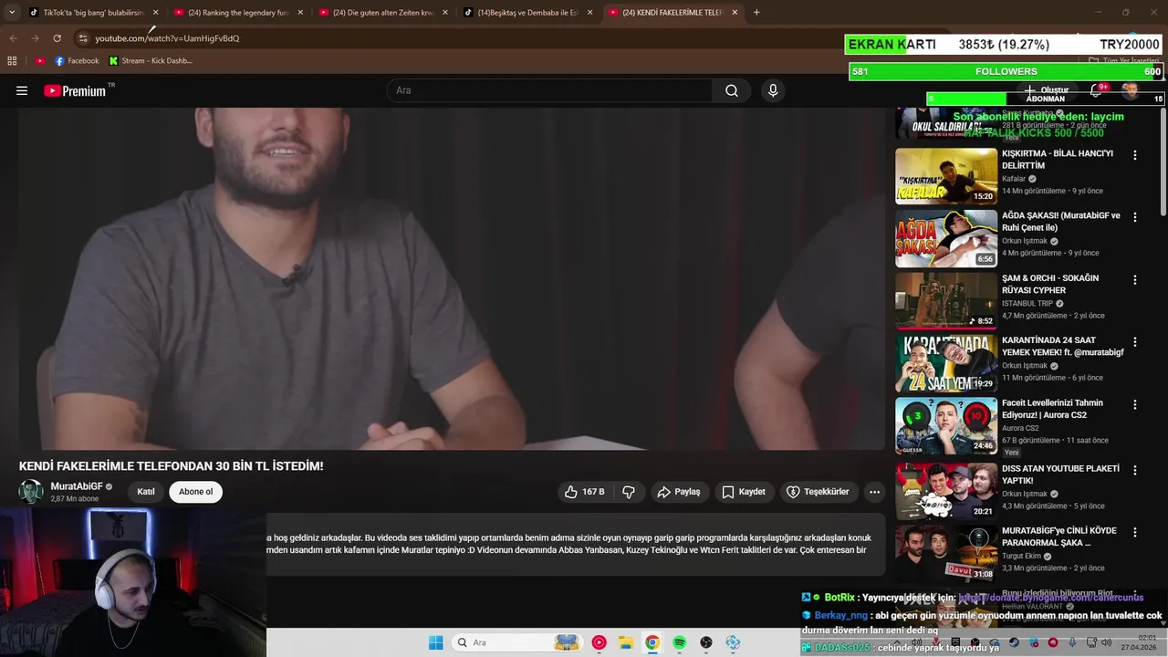Open YouTube Music from taskbar
This screenshot has height=657, width=1168.
(599, 642)
